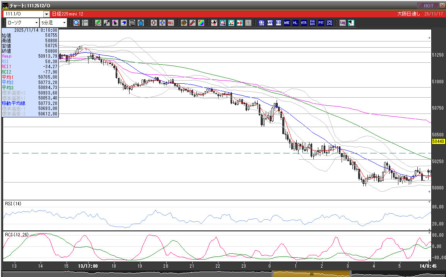Select the pencil drawing tool
This screenshot has height=277, width=446.
point(98,23)
